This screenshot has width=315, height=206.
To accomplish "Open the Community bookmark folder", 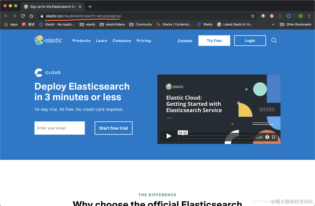I will click(141, 24).
